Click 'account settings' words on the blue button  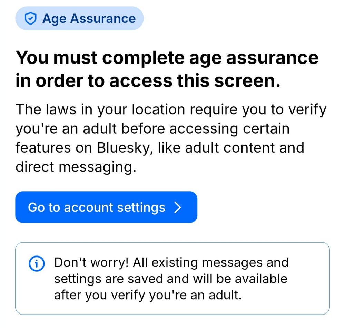point(115,208)
